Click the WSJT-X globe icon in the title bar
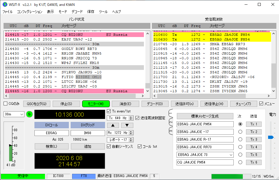The image size is (279, 180). click(5, 4)
